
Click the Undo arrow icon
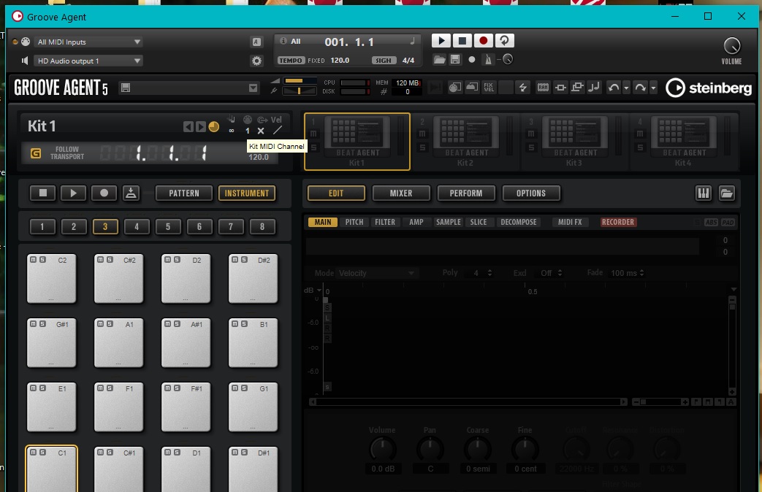[613, 88]
